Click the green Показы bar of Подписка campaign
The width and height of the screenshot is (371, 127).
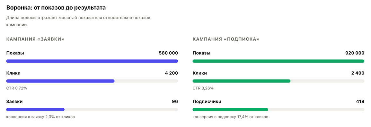(x=278, y=61)
